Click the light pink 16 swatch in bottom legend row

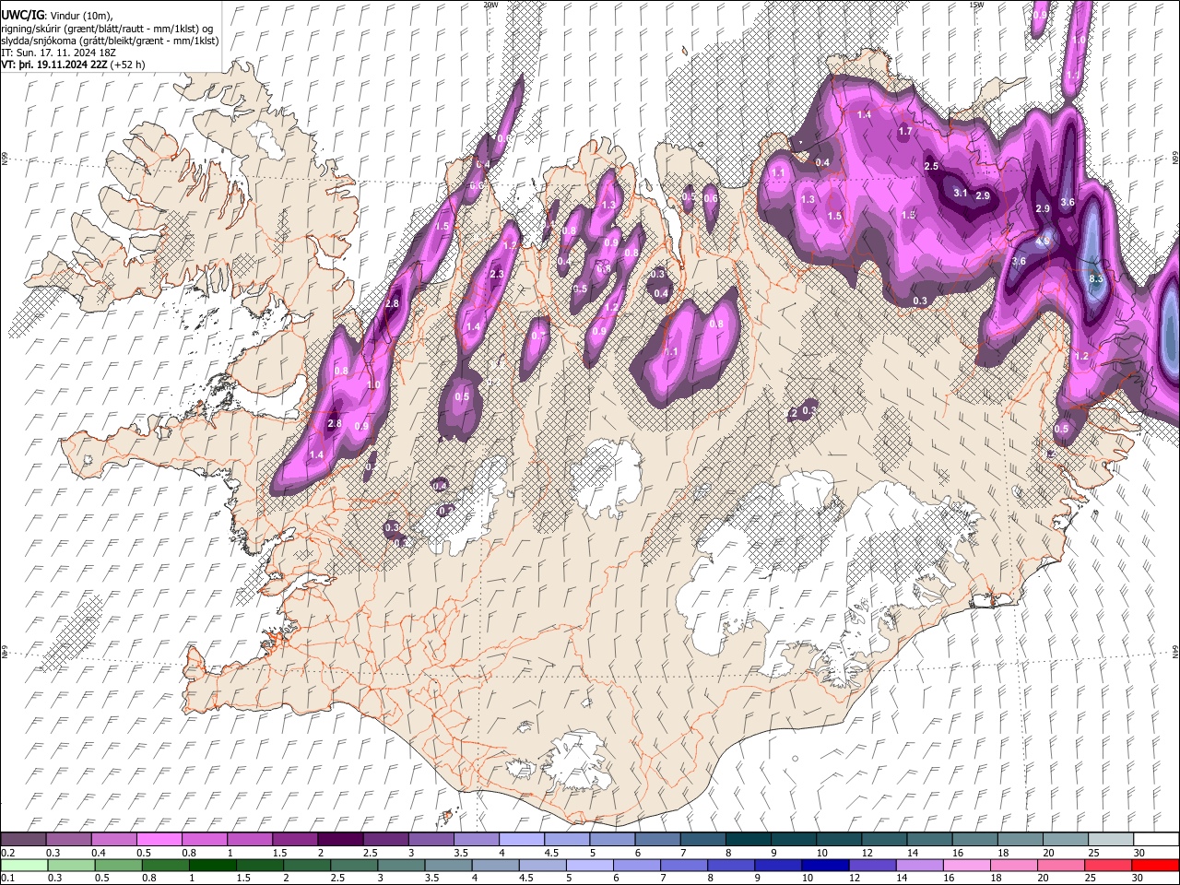(x=967, y=865)
